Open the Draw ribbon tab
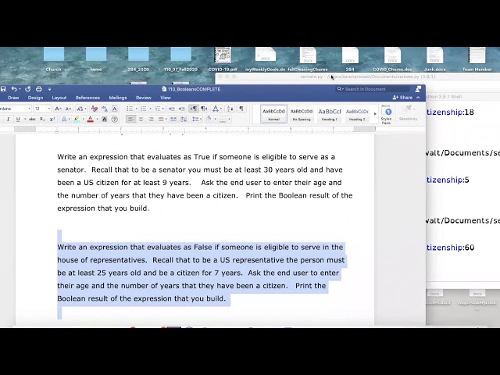500x375 pixels. [13, 98]
